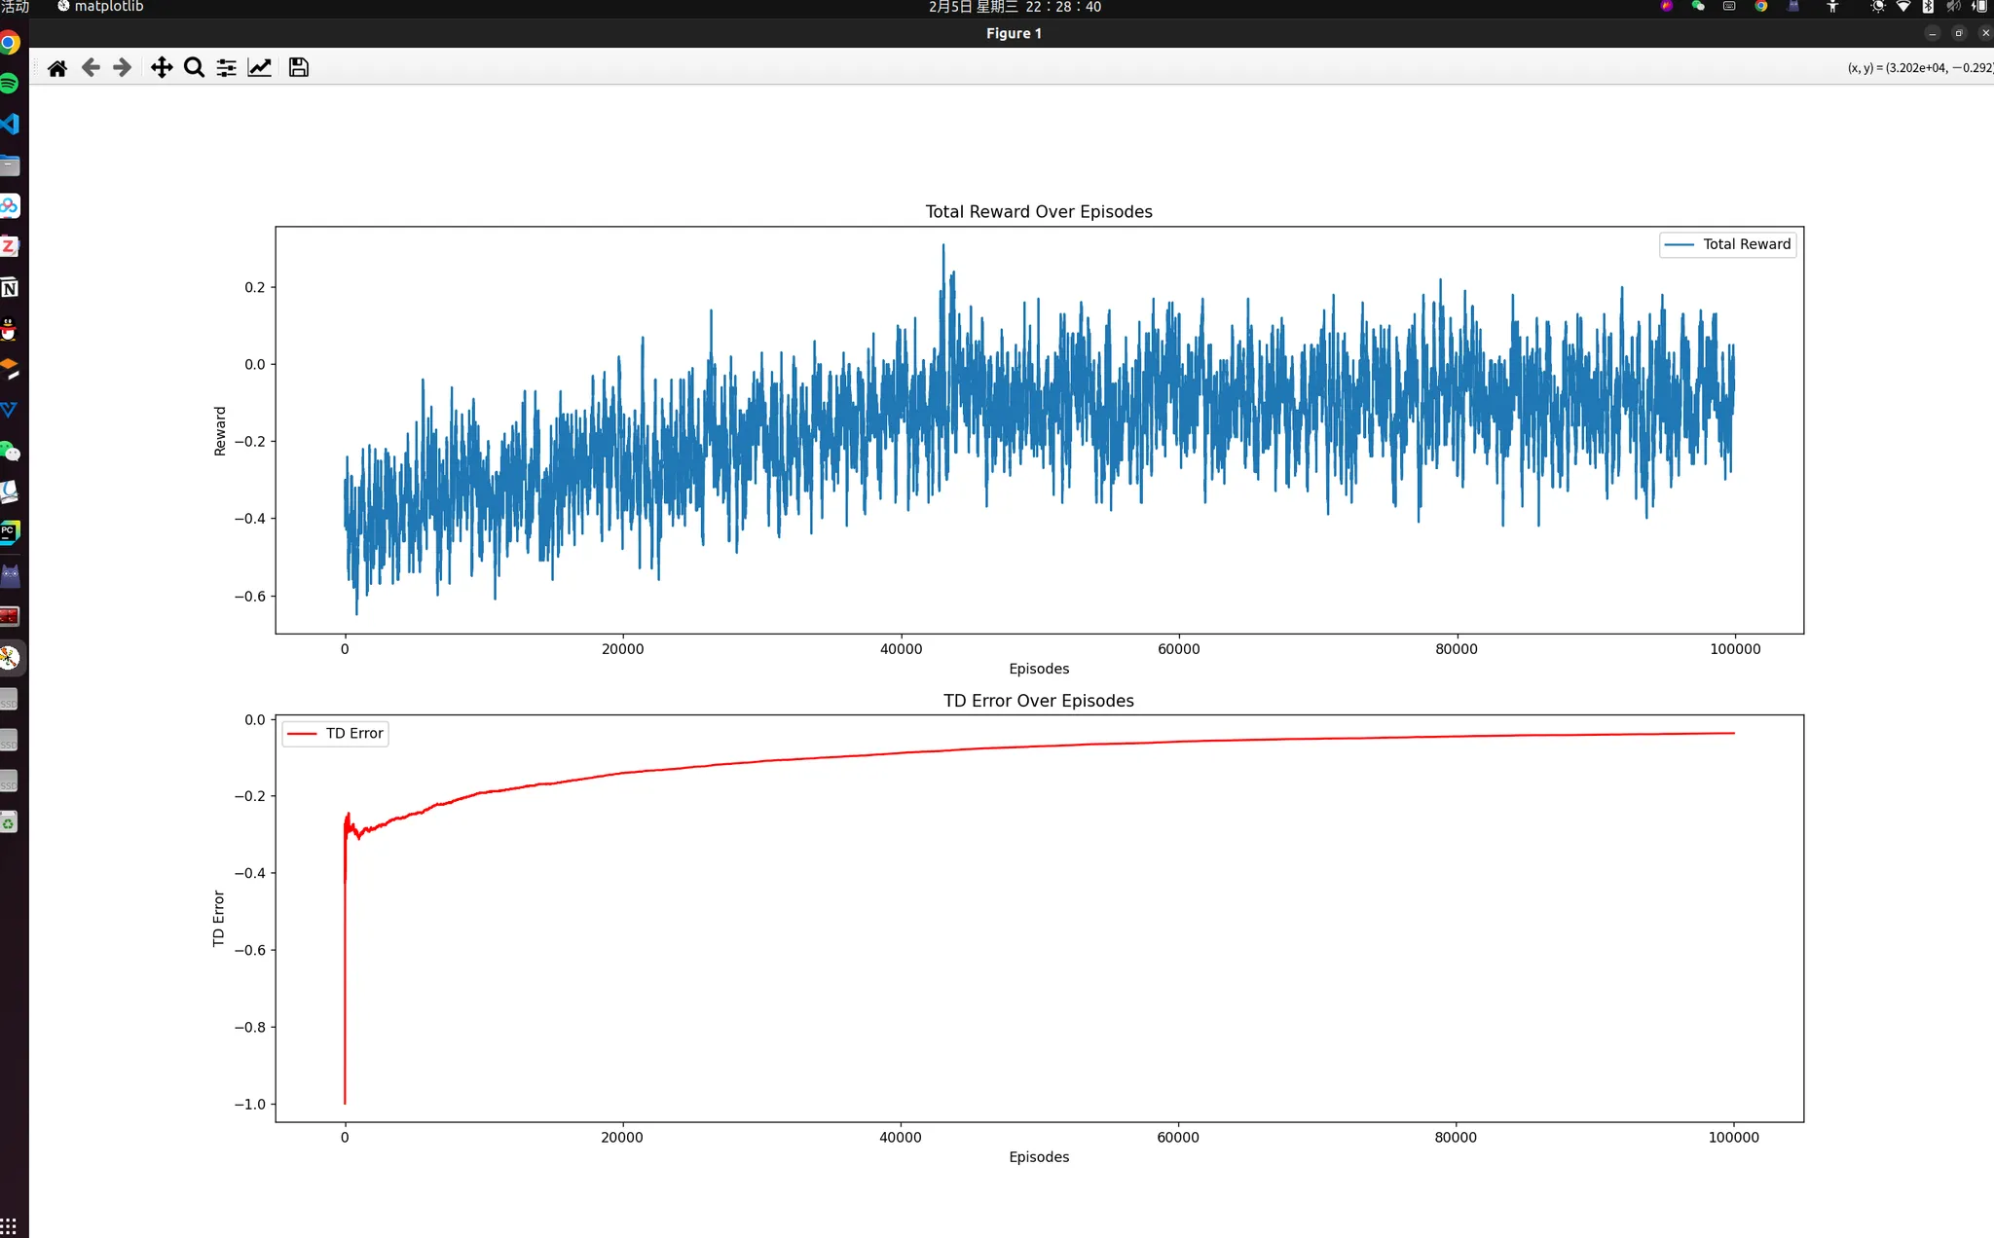This screenshot has width=1994, height=1238.
Task: Open the Notion app from the dock
Action: [9, 288]
